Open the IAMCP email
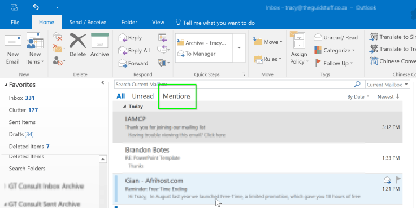The width and height of the screenshot is (416, 208). point(258,127)
